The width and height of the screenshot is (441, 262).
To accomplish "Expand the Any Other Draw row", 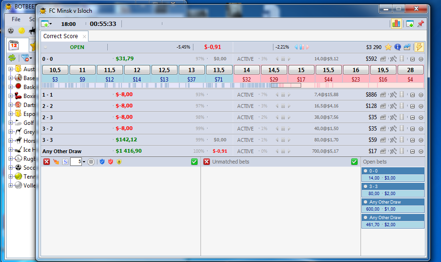I will pos(412,151).
